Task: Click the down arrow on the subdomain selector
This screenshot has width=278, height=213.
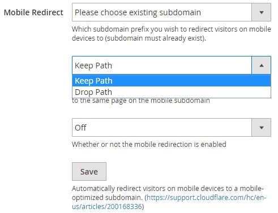Action: 262,12
